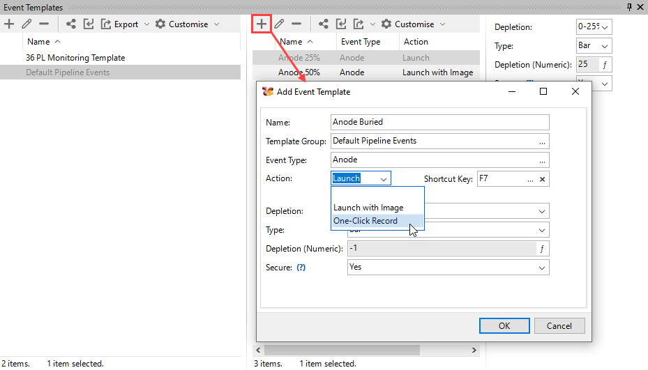Click the add event template plus icon
The image size is (648, 370).
(x=261, y=24)
